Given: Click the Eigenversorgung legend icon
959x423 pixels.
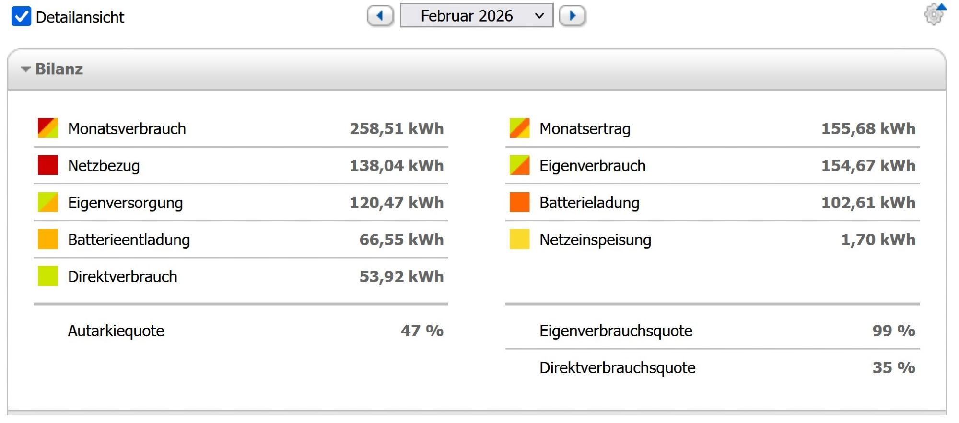Looking at the screenshot, I should point(48,202).
